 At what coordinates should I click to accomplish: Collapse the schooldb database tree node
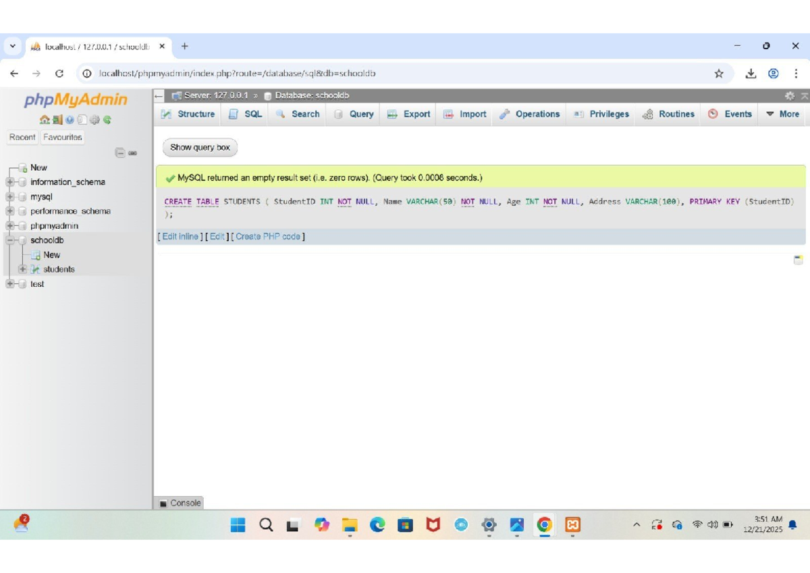[x=10, y=240]
